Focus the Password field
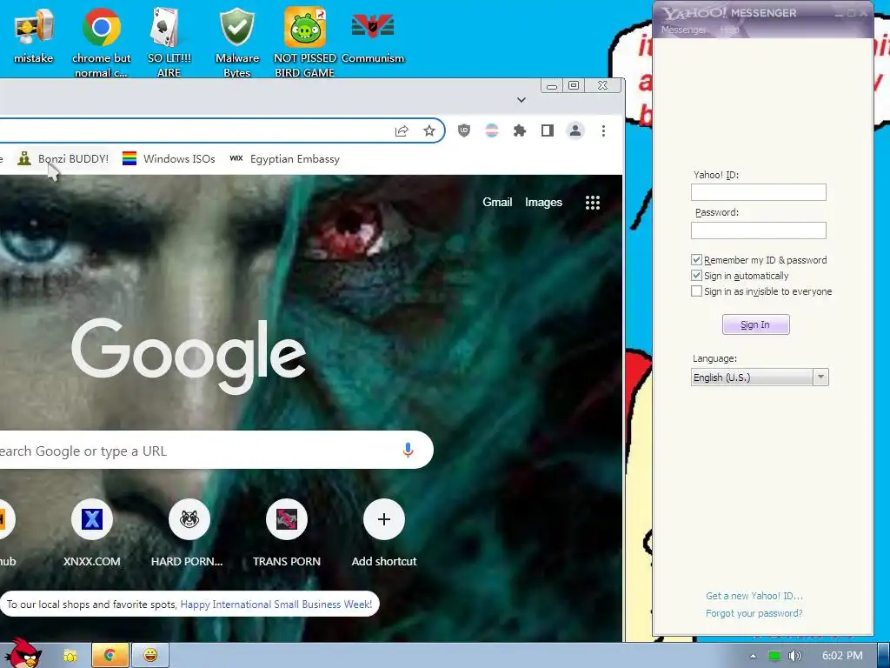Viewport: 890px width, 668px height. coord(758,230)
